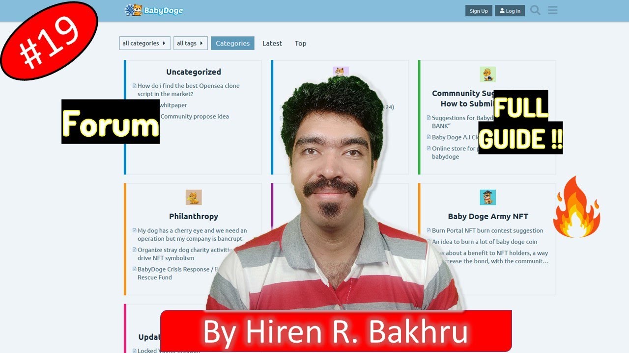The width and height of the screenshot is (629, 353).
Task: Switch to the Top tab
Action: click(300, 43)
